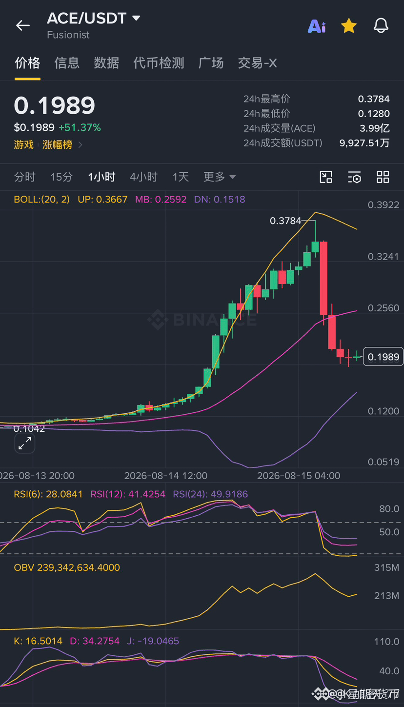The height and width of the screenshot is (707, 404).
Task: Select the 1小时 timeframe
Action: (101, 177)
